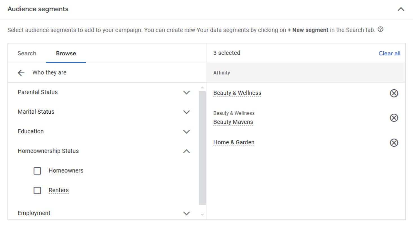Click the Clear all link
Viewport: 413px width, 227px height.
point(389,53)
